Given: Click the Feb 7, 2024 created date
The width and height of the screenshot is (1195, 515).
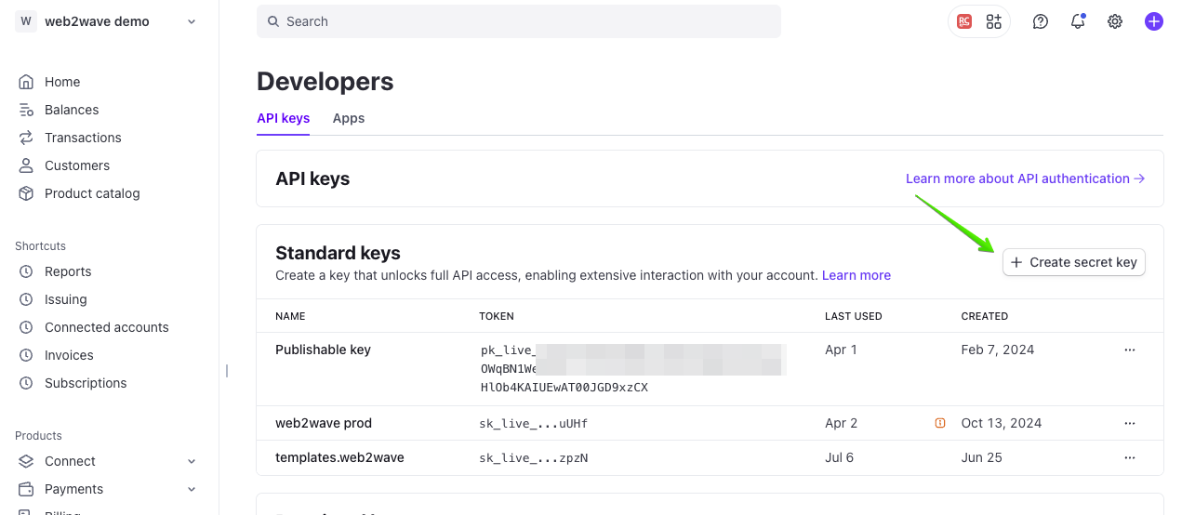Looking at the screenshot, I should pyautogui.click(x=998, y=350).
